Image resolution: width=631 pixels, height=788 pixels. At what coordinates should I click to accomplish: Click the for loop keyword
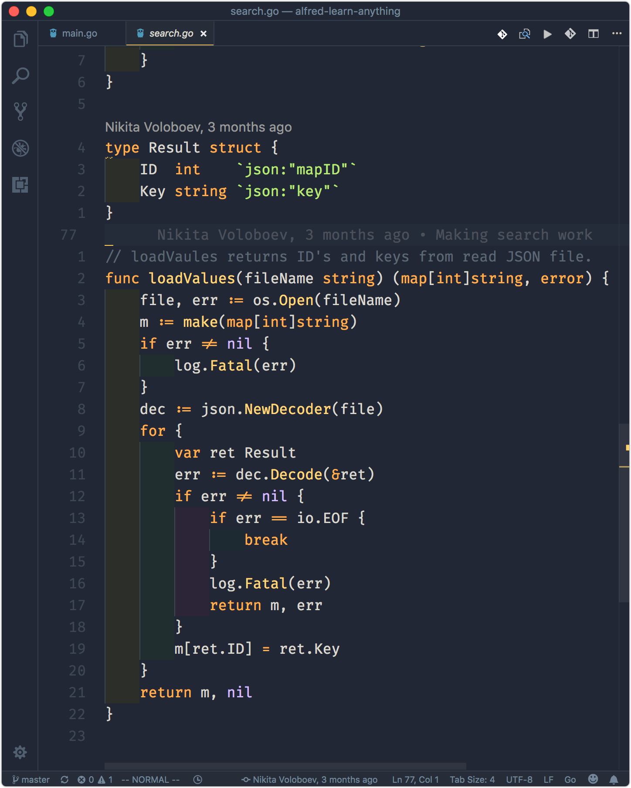point(153,431)
